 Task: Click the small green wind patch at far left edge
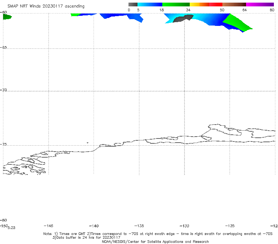[x=7, y=17]
